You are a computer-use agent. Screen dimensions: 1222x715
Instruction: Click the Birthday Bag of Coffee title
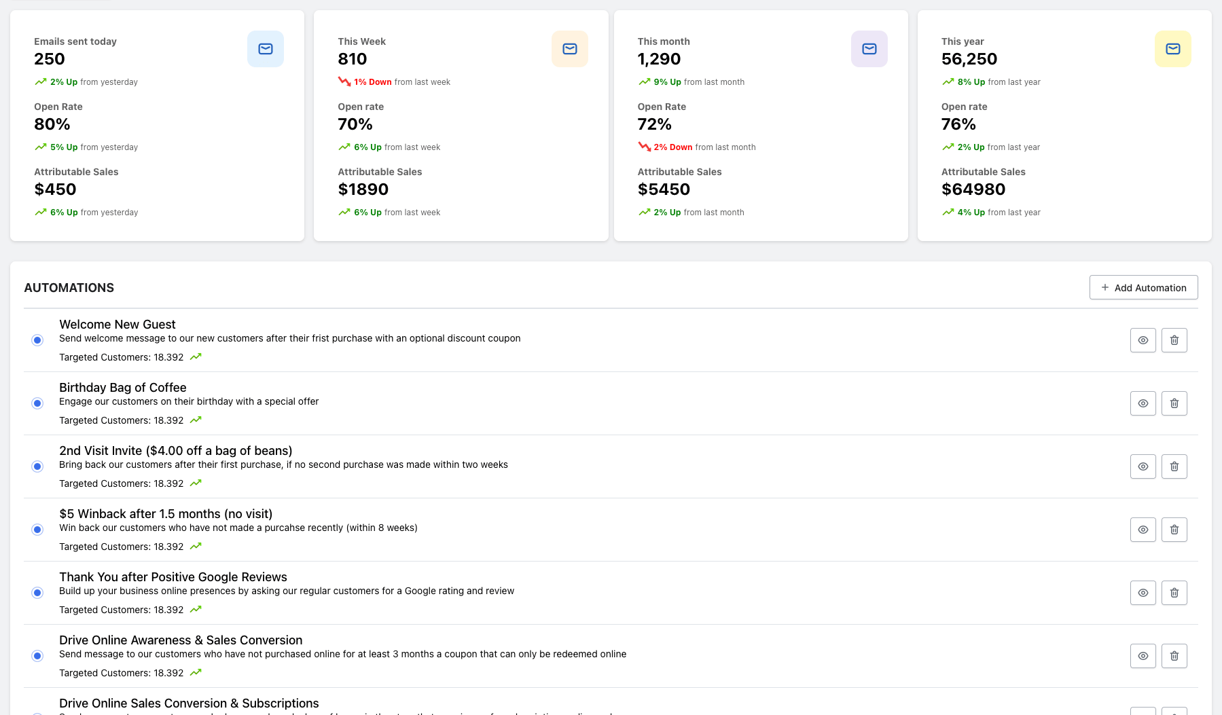pos(122,388)
